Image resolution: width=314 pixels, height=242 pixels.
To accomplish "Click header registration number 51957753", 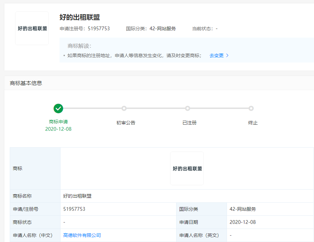I will (x=99, y=29).
